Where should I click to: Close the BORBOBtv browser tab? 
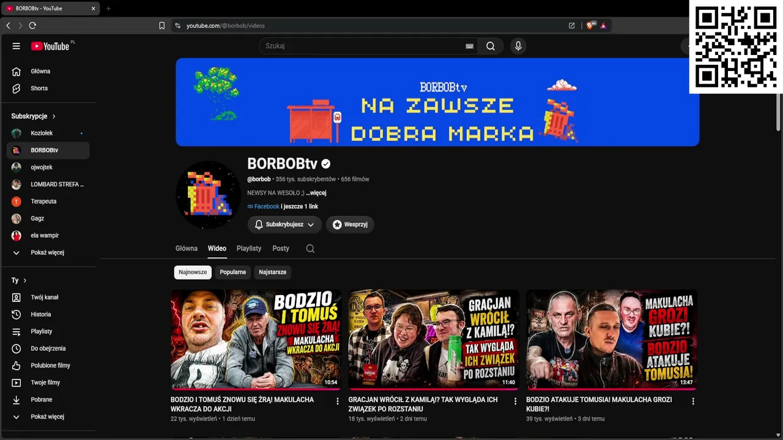pos(93,9)
